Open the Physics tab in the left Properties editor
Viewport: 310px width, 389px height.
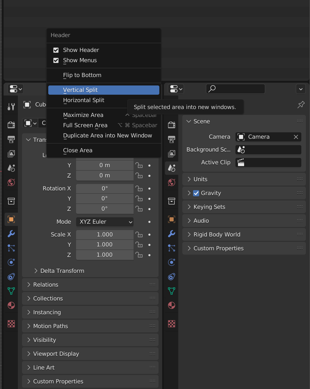pos(11,262)
